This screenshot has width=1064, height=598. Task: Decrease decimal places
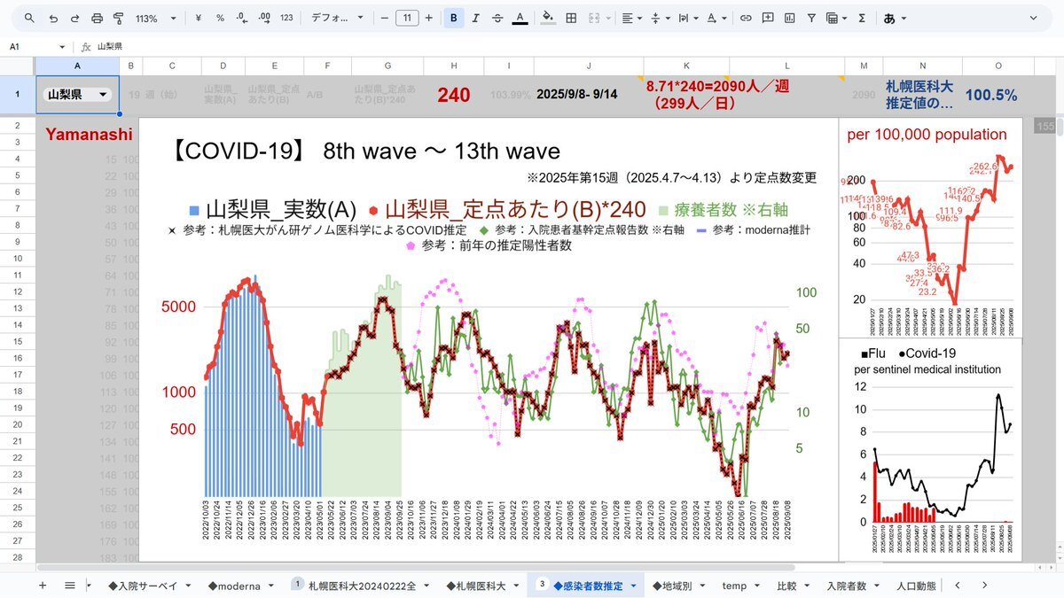(x=241, y=18)
